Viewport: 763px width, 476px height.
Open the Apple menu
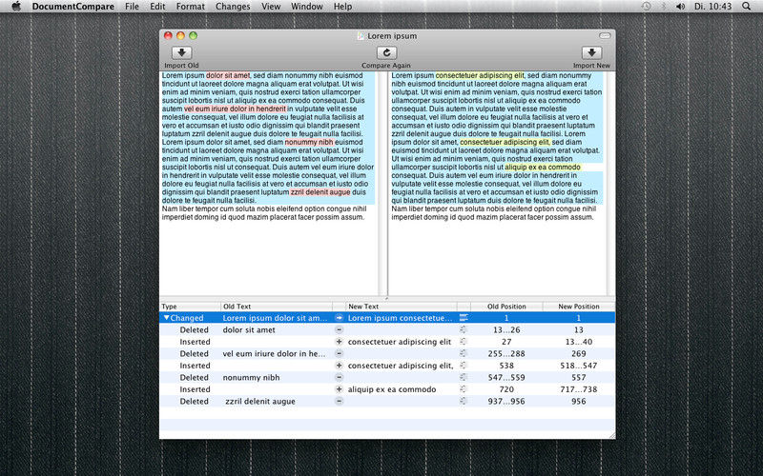(x=15, y=7)
